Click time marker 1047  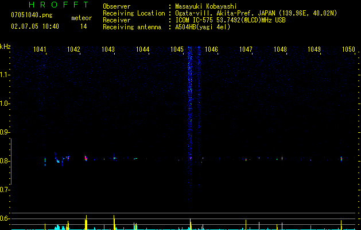[246, 49]
